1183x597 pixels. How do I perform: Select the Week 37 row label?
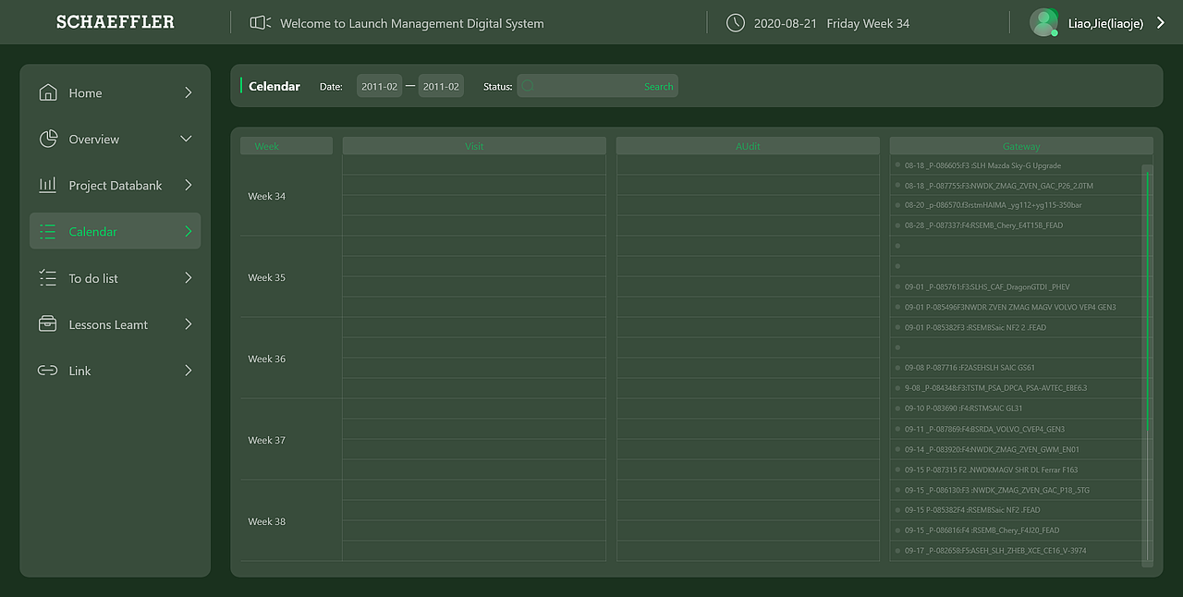267,440
